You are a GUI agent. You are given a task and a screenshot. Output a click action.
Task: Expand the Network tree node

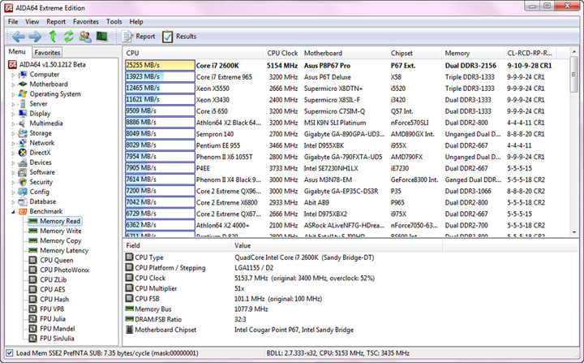[13, 143]
